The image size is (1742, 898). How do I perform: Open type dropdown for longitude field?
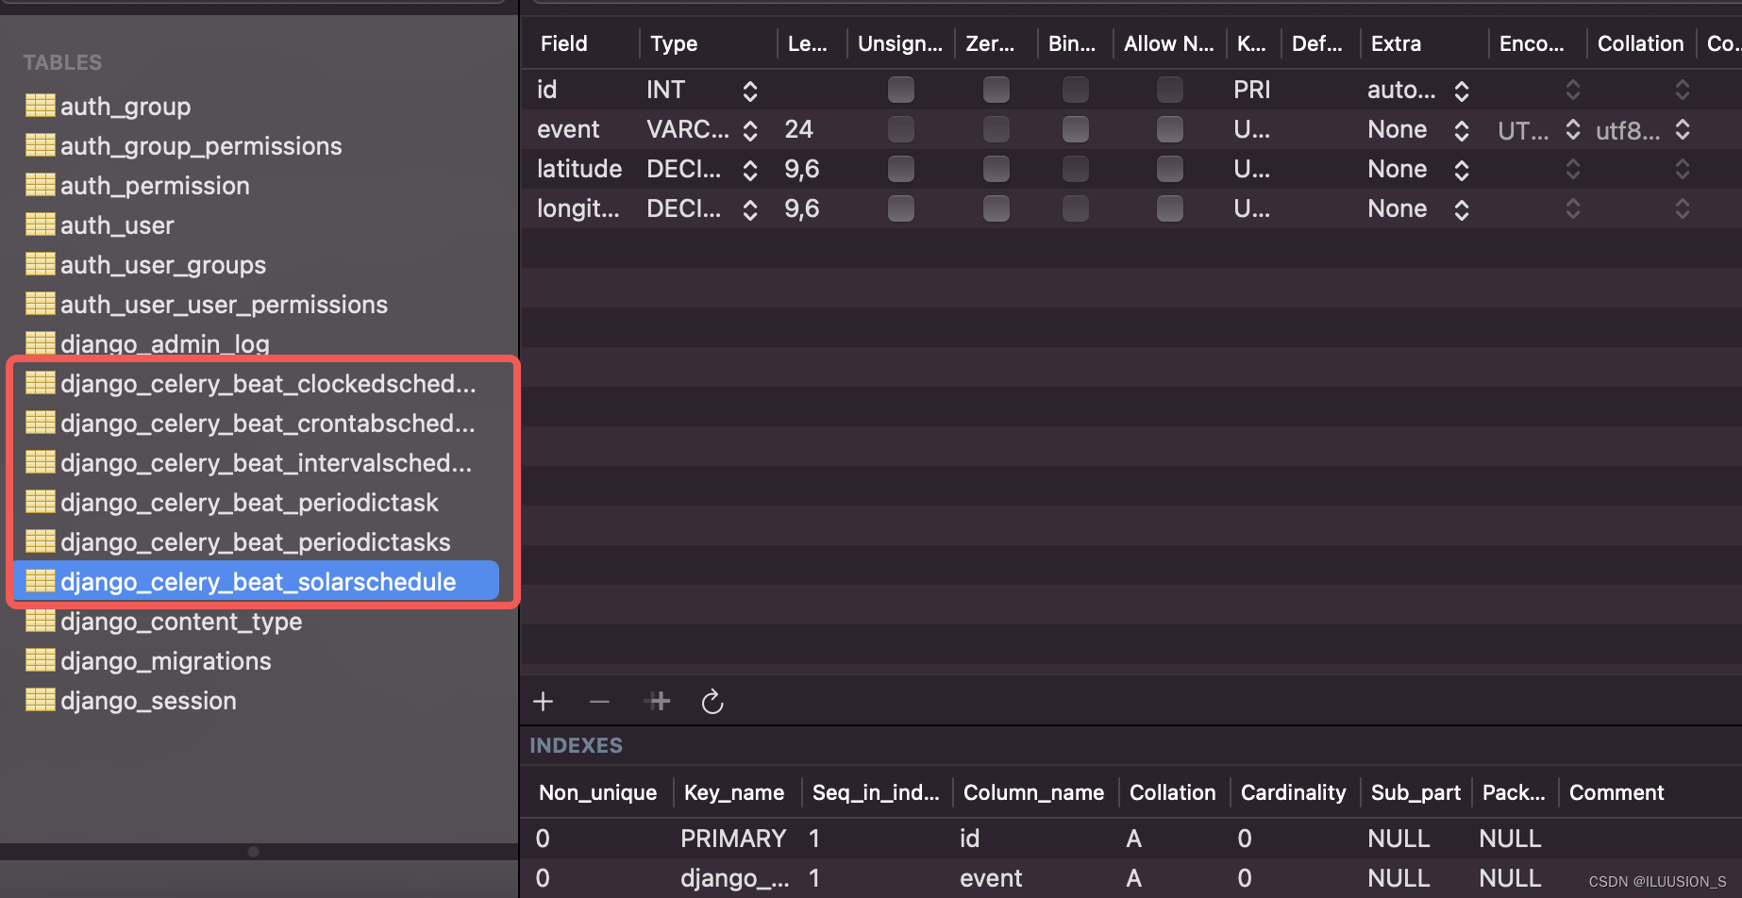(x=750, y=209)
